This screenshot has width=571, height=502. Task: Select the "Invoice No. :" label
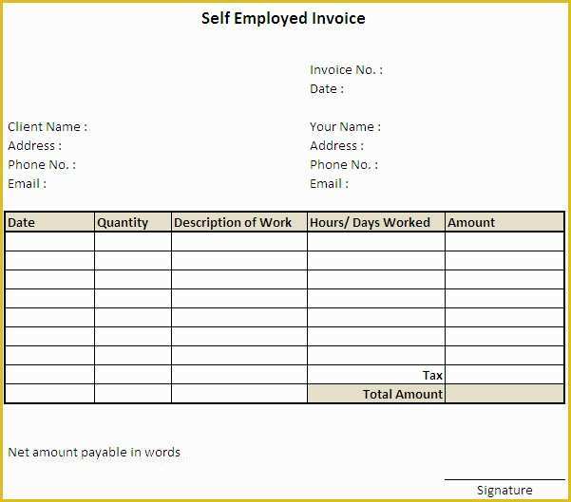(x=346, y=70)
